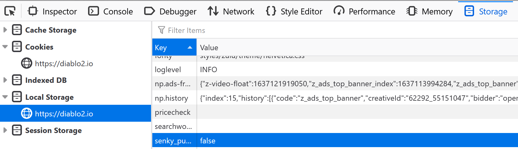Open the Inspector panel
Viewport: 518px width, 149px height.
pyautogui.click(x=52, y=12)
